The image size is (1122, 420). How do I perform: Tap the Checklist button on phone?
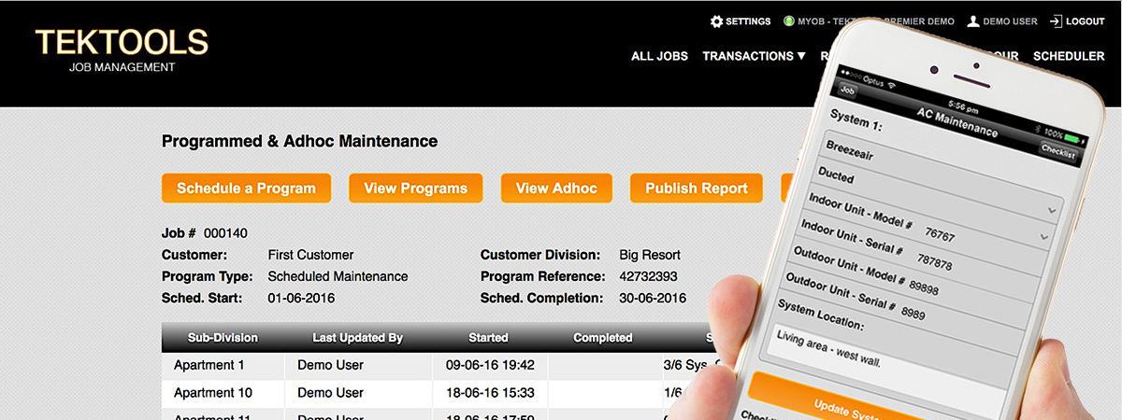click(1057, 154)
